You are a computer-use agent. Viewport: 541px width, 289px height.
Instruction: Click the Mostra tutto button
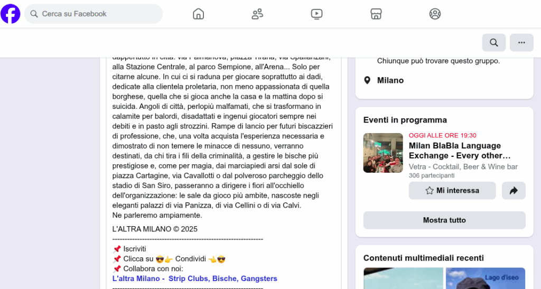tap(444, 220)
